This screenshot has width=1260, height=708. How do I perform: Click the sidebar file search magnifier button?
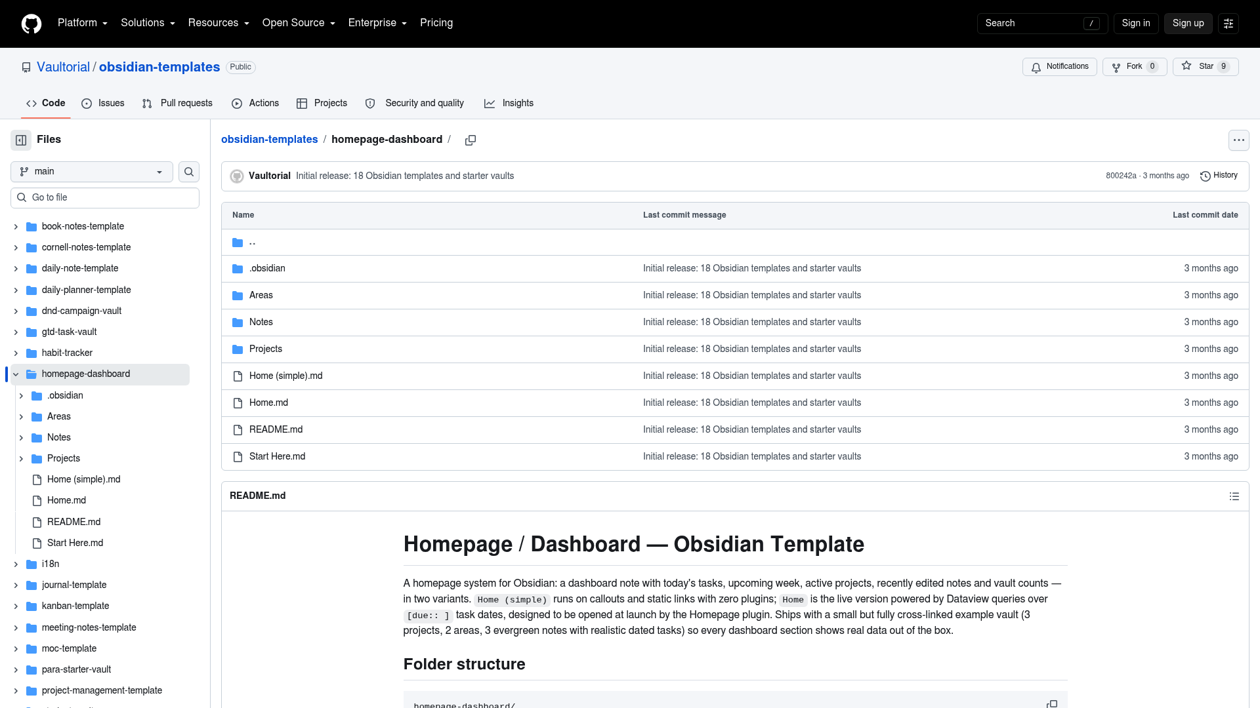[x=189, y=172]
